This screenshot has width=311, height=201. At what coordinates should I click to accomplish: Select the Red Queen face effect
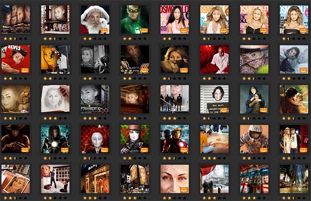(95, 139)
